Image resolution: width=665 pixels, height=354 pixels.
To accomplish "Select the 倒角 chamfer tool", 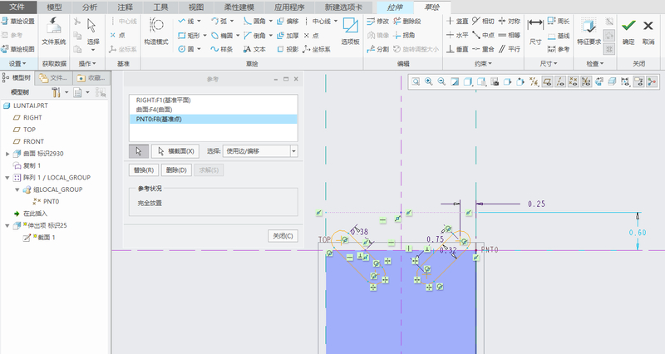I will point(254,35).
